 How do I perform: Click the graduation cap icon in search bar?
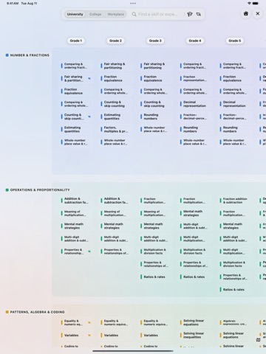pos(189,14)
